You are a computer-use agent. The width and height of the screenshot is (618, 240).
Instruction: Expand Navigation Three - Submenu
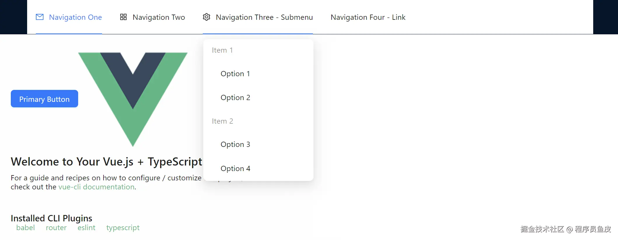[264, 17]
